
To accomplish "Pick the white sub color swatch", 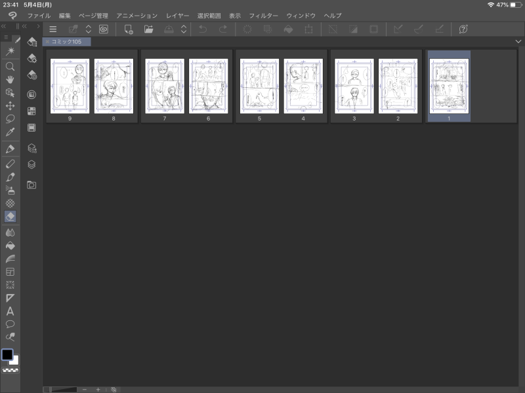I will (15, 362).
